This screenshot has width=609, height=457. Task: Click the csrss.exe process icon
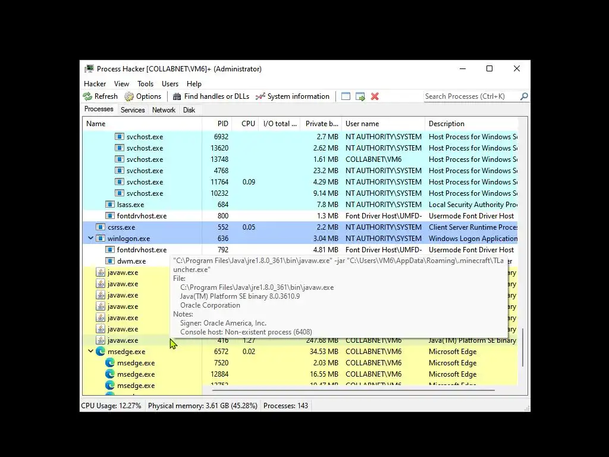point(101,227)
